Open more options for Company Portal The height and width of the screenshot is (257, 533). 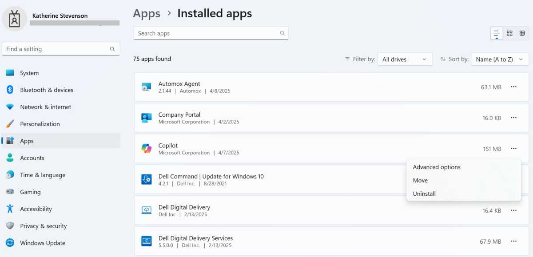(513, 118)
